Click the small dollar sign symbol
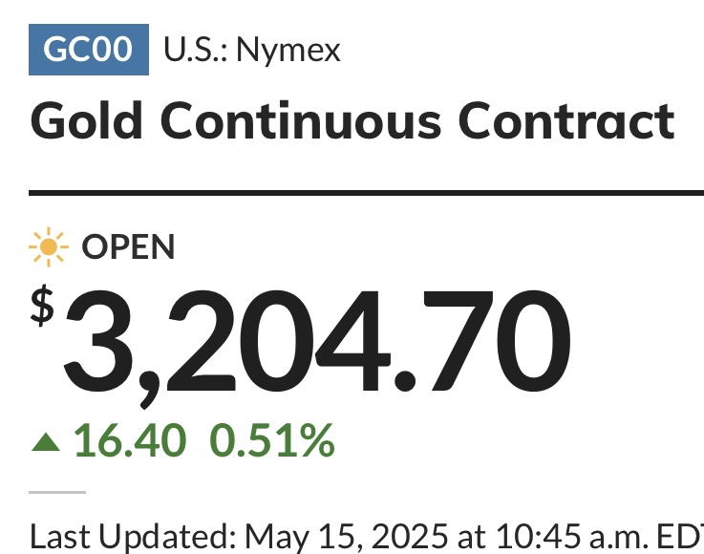The width and height of the screenshot is (704, 554). click(42, 306)
